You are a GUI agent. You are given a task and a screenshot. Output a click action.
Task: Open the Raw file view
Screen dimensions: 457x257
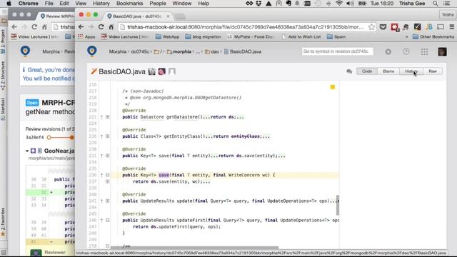(x=433, y=71)
